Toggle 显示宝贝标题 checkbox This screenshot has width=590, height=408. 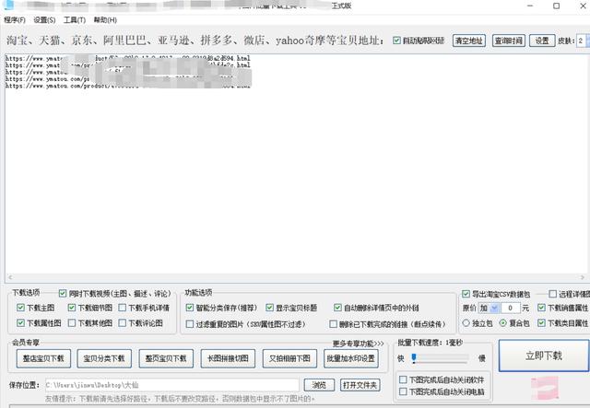tap(270, 308)
